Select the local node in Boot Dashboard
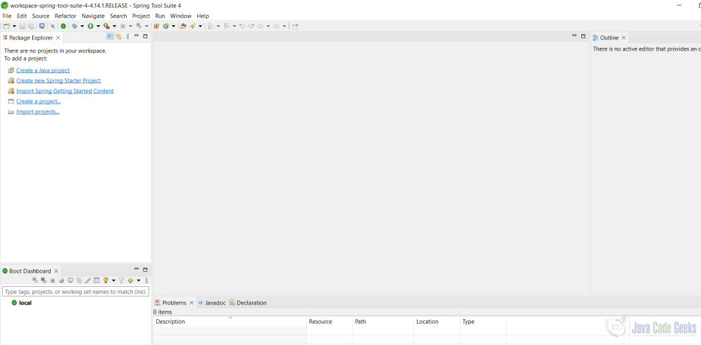Viewport: 701px width, 345px height. pyautogui.click(x=22, y=303)
